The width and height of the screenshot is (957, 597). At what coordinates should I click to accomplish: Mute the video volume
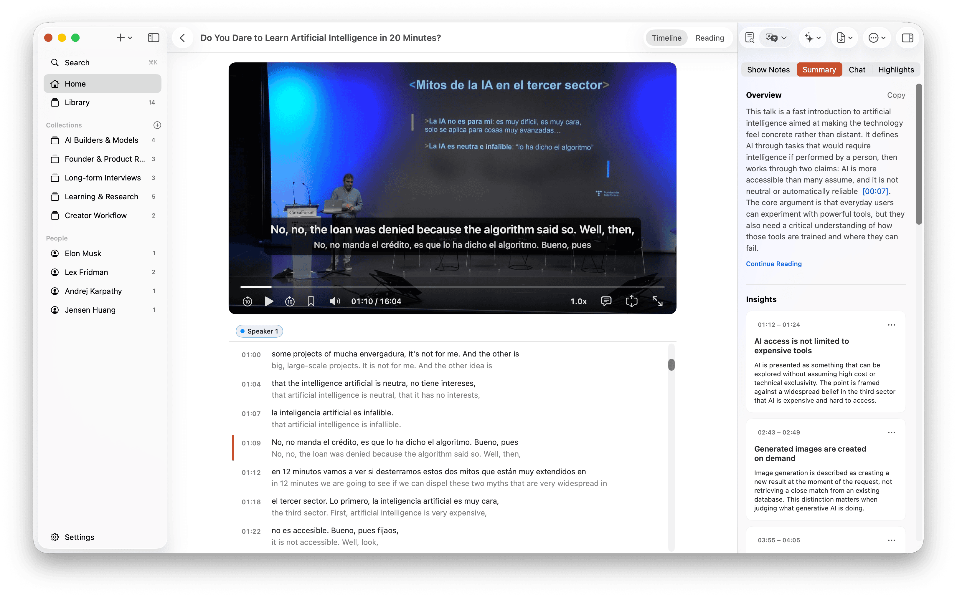pyautogui.click(x=334, y=302)
